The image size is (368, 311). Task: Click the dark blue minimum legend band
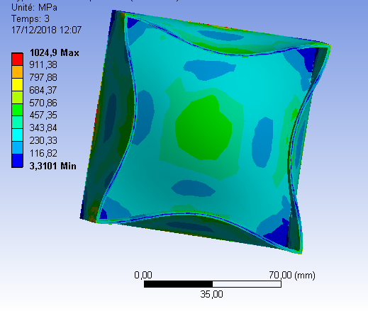coord(17,161)
